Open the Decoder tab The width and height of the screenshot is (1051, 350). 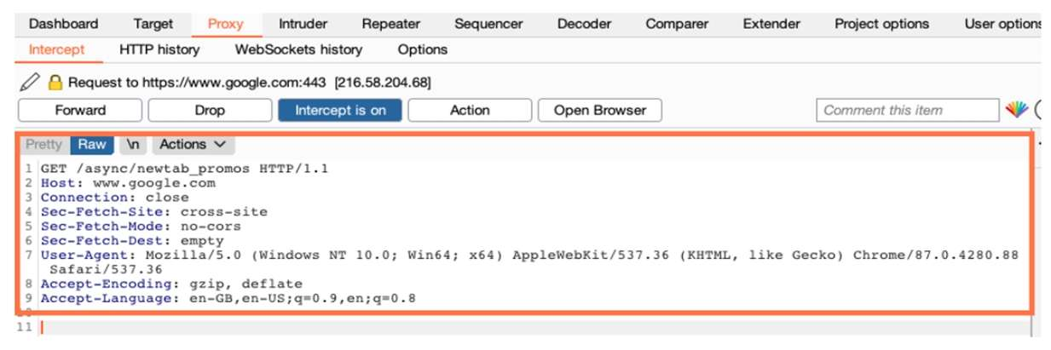coord(584,24)
